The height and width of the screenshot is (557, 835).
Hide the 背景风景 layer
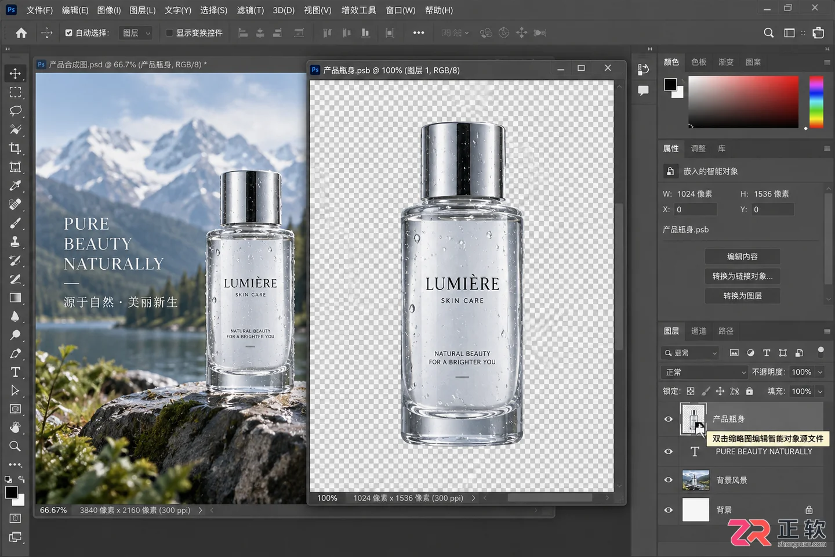coord(668,480)
